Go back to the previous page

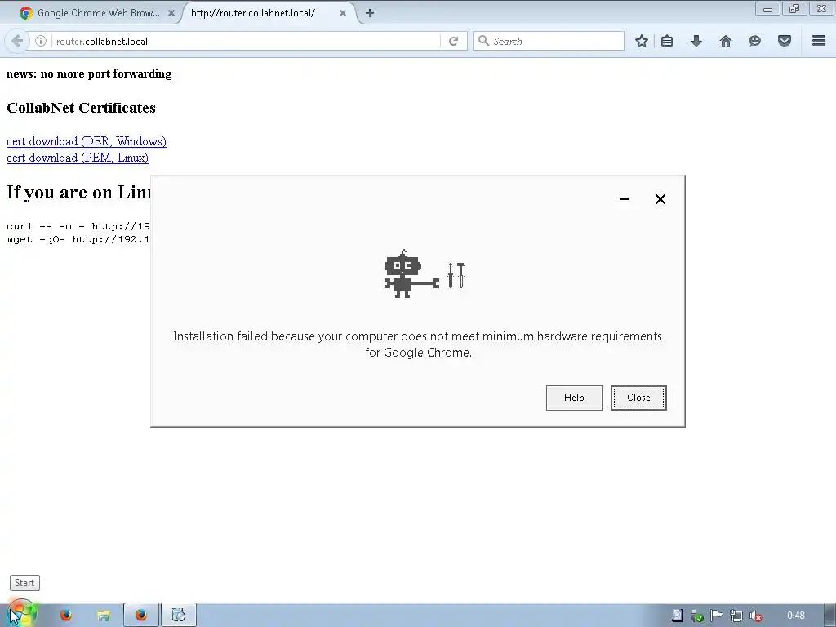tap(17, 41)
